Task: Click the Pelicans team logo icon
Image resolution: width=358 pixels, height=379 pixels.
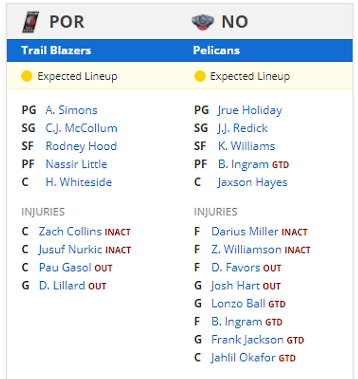Action: tap(203, 22)
